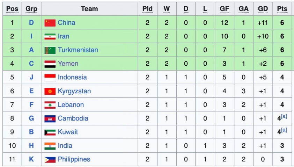294x167 pixels.
Task: Click the Kyrgyzstan flag icon
Action: click(x=50, y=92)
